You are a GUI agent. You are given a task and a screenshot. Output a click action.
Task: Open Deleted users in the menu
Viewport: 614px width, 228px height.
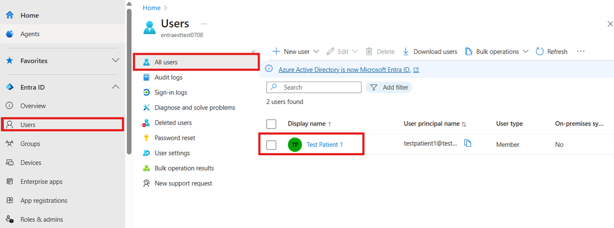[x=173, y=123]
